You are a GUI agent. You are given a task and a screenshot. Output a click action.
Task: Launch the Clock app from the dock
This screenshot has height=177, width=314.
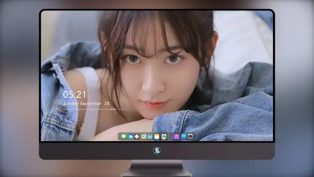(137, 136)
